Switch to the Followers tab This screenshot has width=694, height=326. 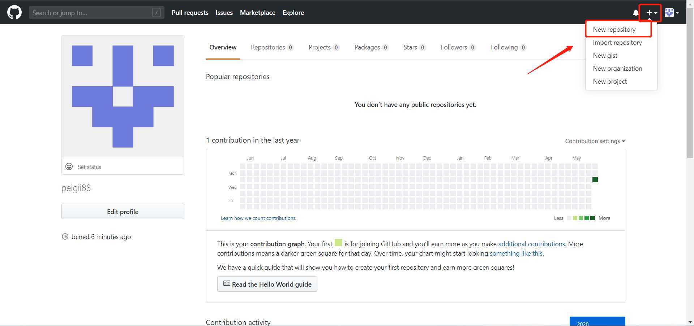click(x=458, y=47)
